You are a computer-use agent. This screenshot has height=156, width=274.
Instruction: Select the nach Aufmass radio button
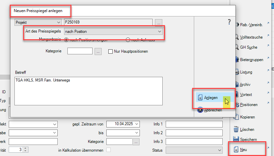point(128,40)
